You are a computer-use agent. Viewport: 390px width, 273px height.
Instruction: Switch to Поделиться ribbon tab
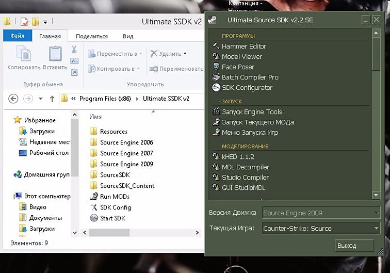pos(92,36)
